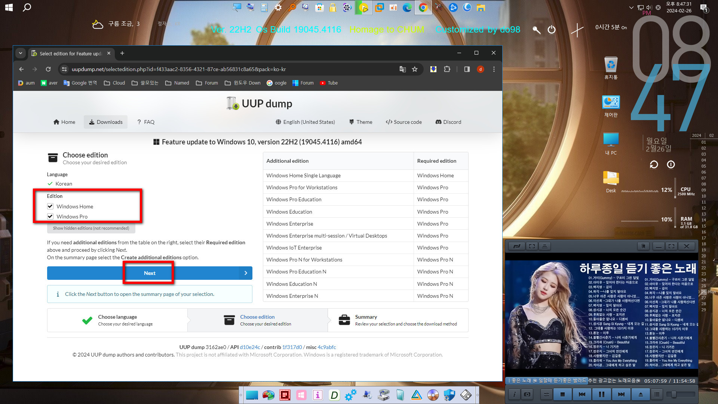Screen dimensions: 718x404
Task: Go to the Choose language step
Action: point(117,320)
